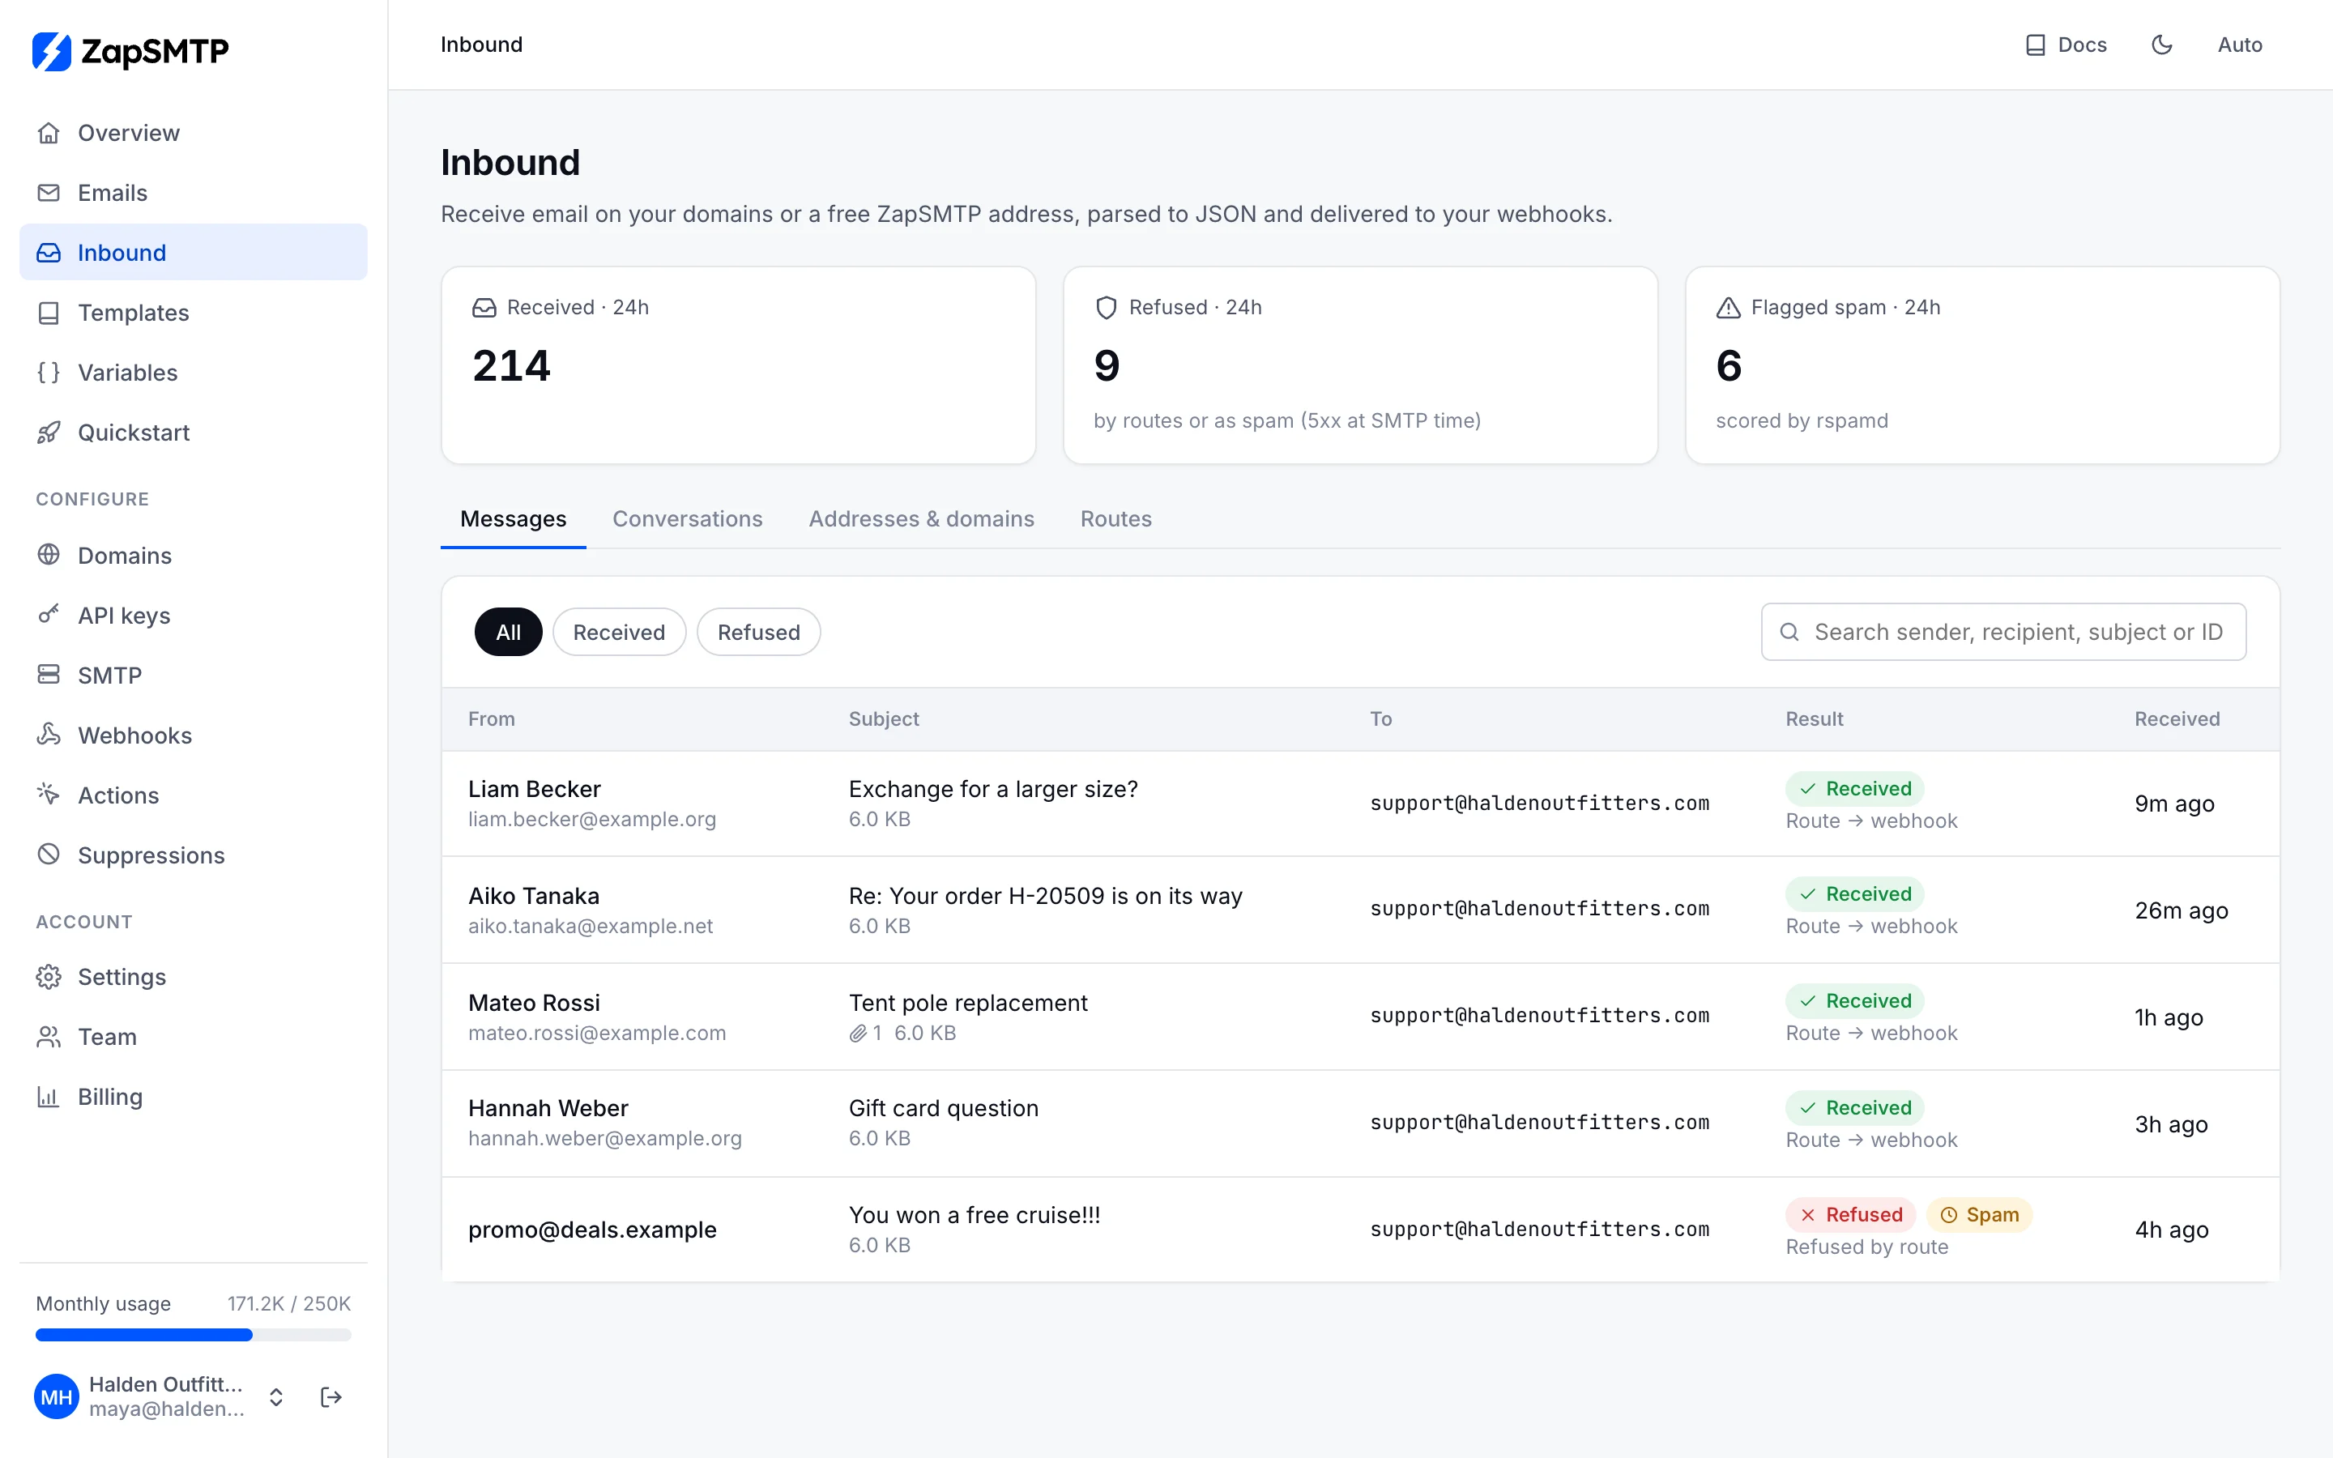The height and width of the screenshot is (1458, 2333).
Task: Sort by the Received column header
Action: pos(2177,718)
